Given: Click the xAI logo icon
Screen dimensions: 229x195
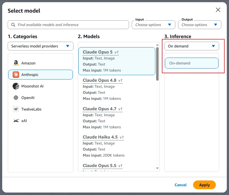Looking at the screenshot, I should pyautogui.click(x=16, y=121).
